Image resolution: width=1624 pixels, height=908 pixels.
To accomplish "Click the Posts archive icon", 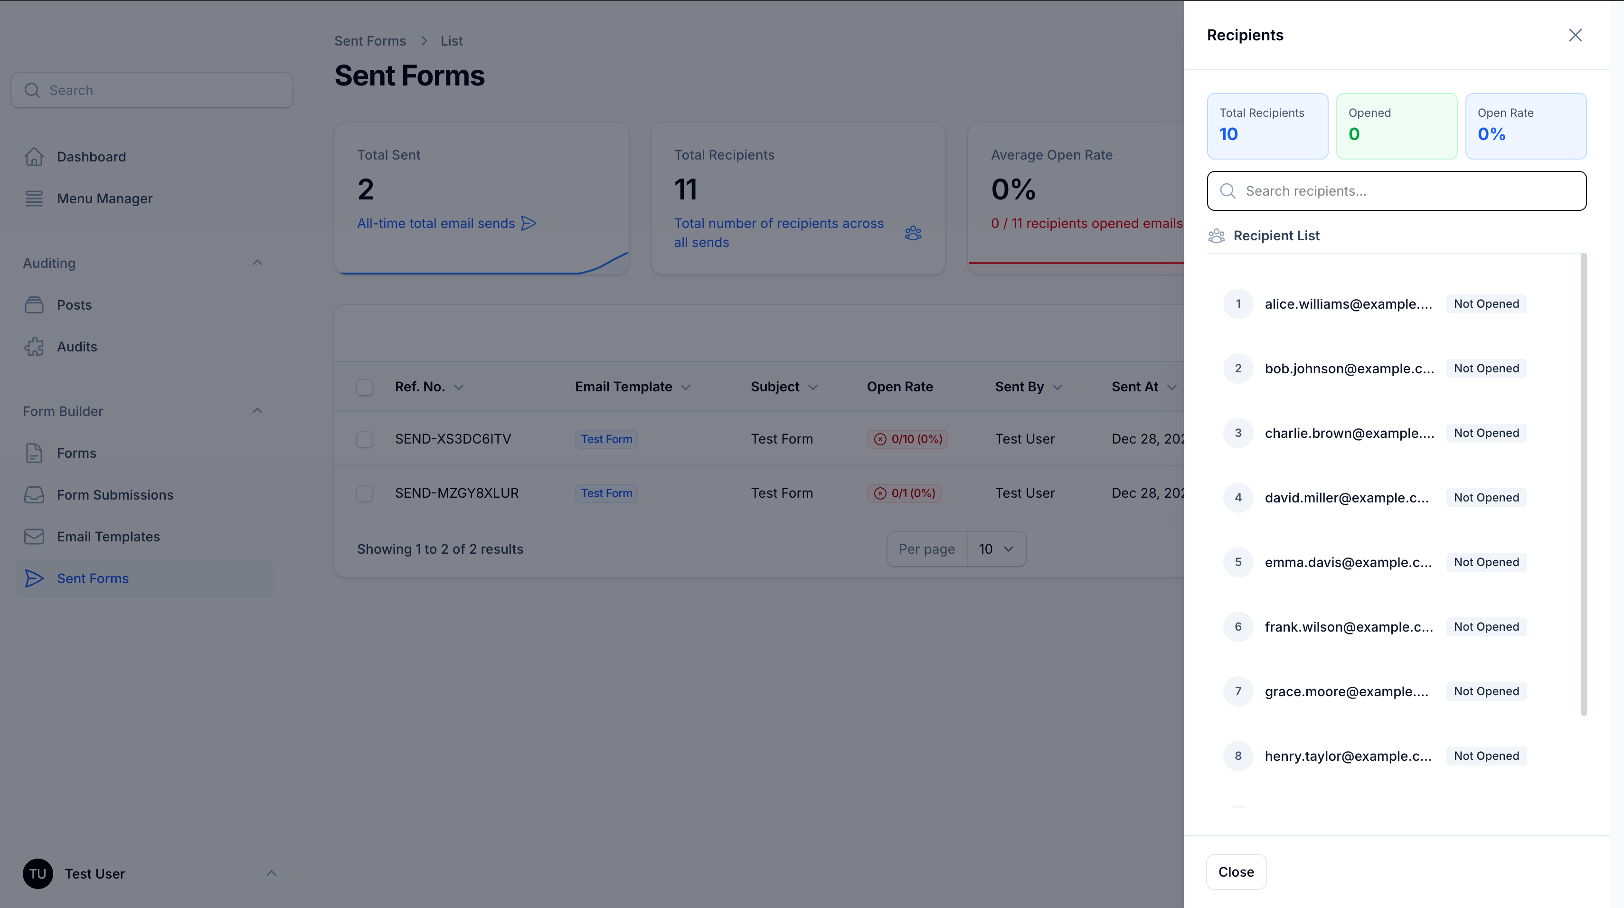I will coord(34,304).
